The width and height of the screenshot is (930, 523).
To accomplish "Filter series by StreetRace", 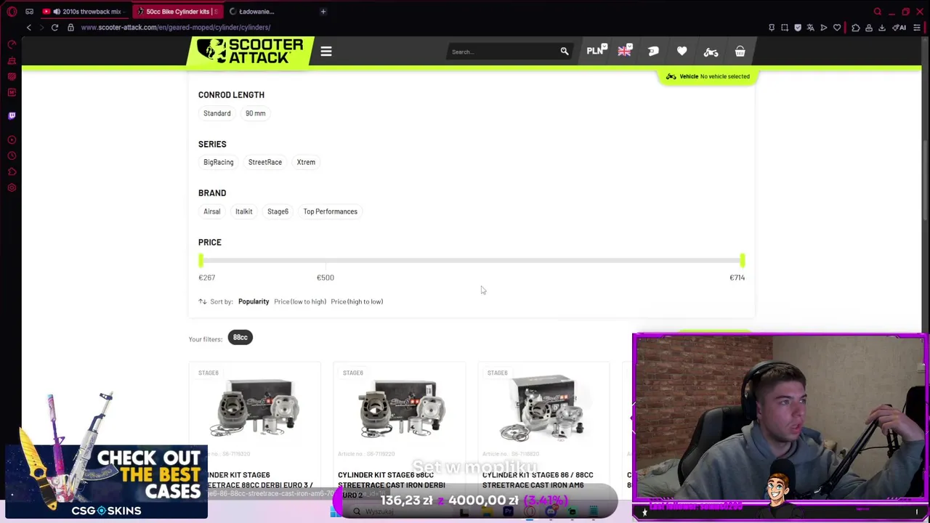I will pyautogui.click(x=265, y=162).
